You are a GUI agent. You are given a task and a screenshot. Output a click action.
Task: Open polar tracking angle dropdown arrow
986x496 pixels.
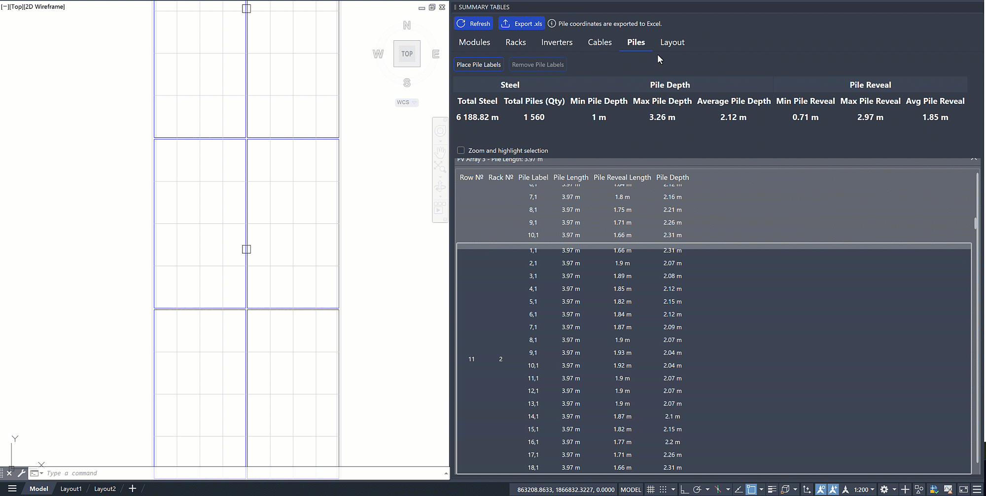coord(707,489)
